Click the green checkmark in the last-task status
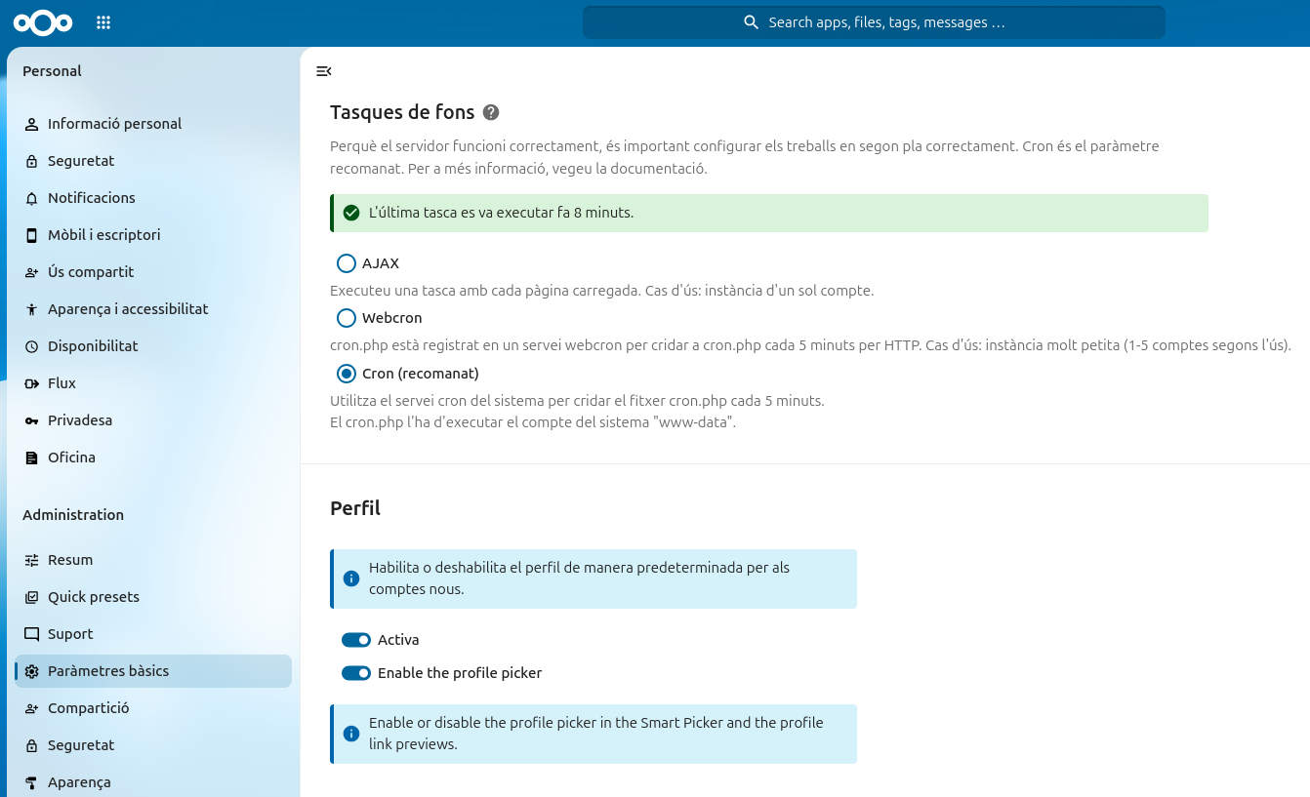The width and height of the screenshot is (1310, 797). (351, 213)
